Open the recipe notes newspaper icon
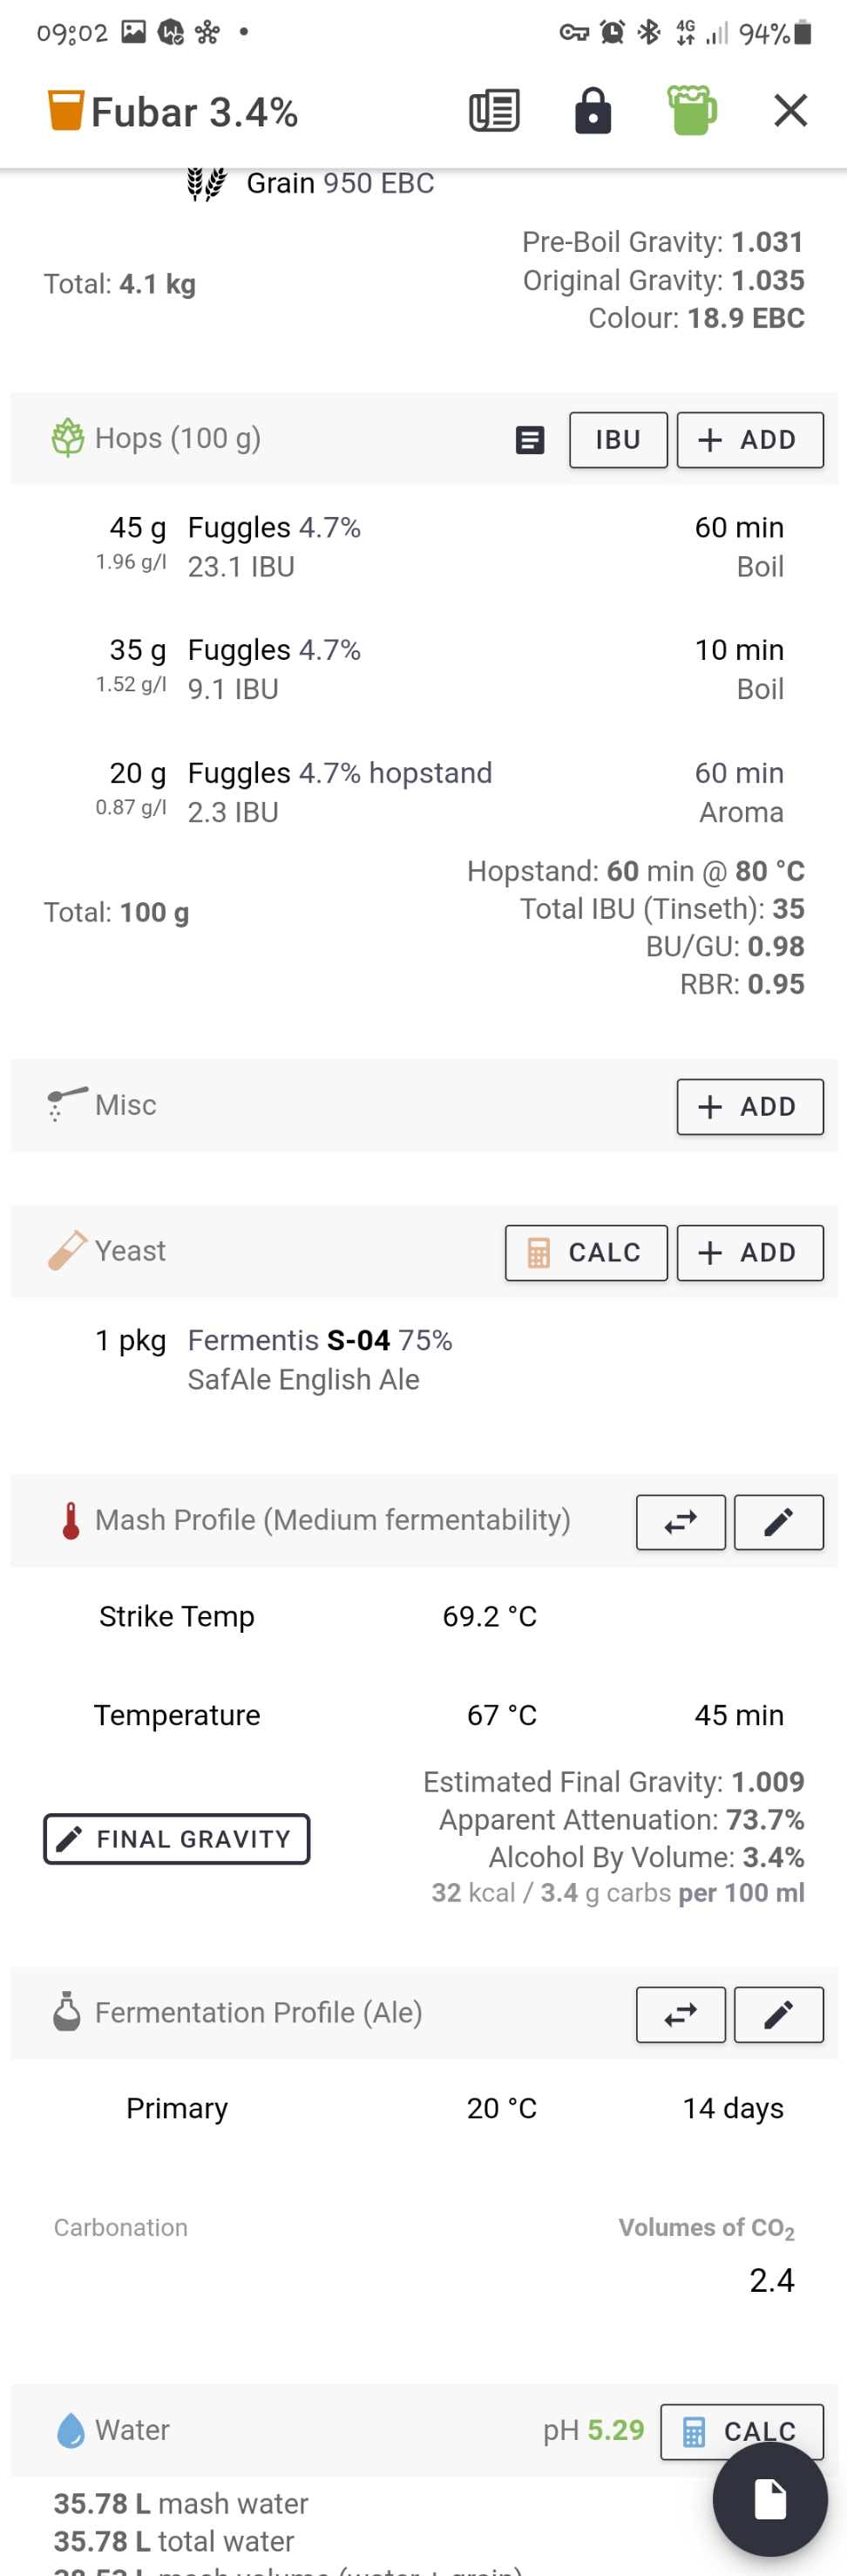The height and width of the screenshot is (2576, 847). click(x=494, y=111)
